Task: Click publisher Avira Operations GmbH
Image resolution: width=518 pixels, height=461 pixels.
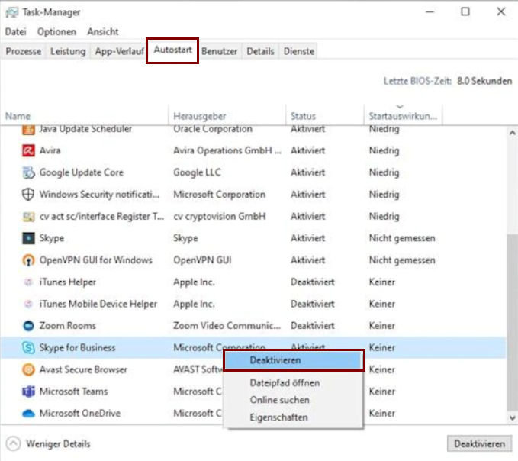Action: pos(227,150)
